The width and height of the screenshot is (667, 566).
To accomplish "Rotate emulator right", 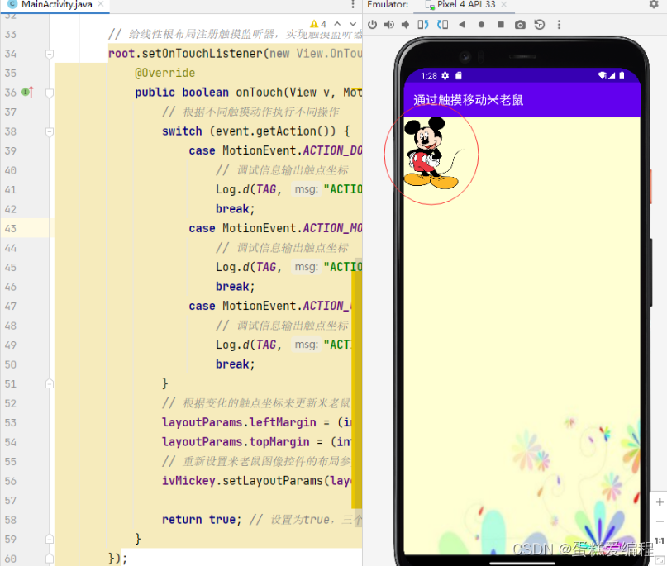I will [x=442, y=25].
